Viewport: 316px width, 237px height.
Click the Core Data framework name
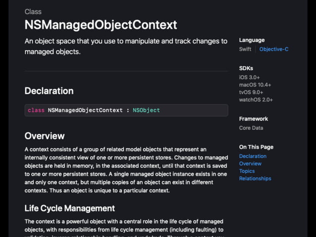point(251,128)
